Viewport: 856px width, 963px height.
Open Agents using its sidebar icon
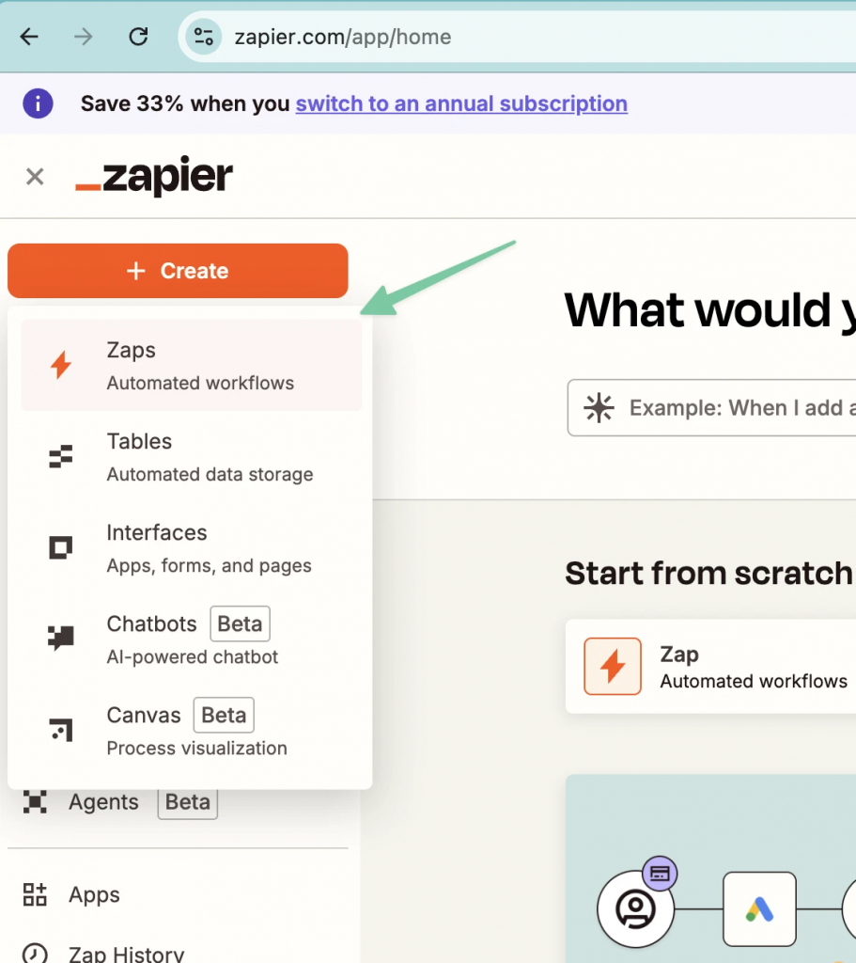(x=34, y=801)
